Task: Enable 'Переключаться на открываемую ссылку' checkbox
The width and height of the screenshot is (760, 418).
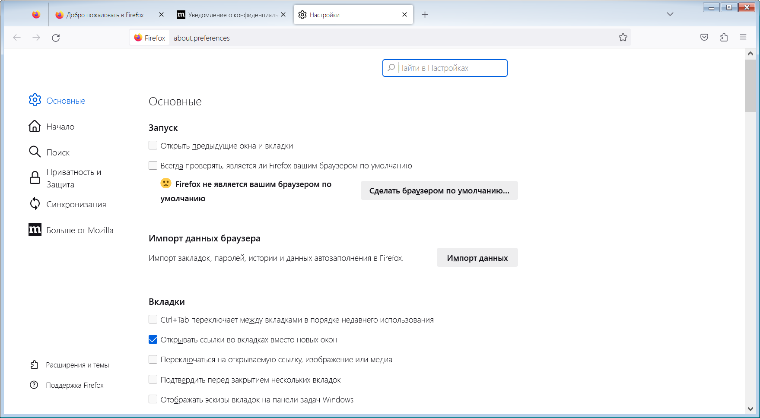Action: point(153,359)
